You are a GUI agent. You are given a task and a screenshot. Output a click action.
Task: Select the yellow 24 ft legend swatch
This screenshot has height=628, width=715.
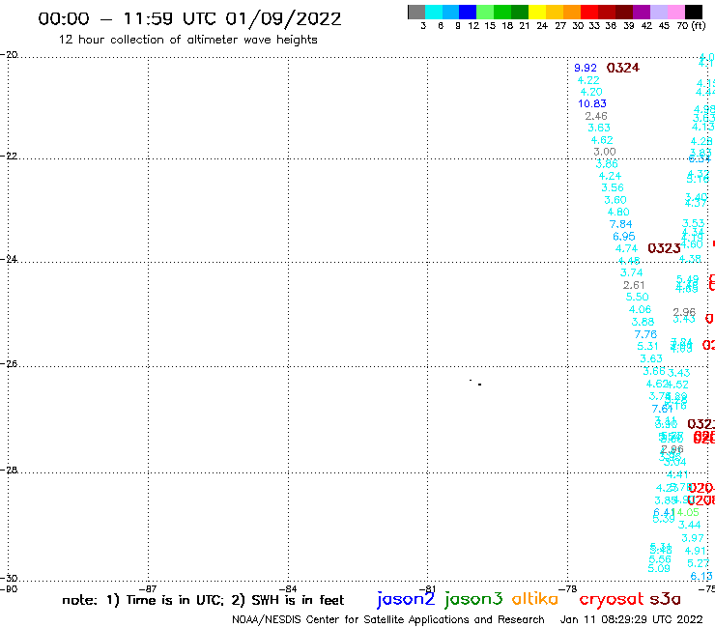tap(537, 12)
